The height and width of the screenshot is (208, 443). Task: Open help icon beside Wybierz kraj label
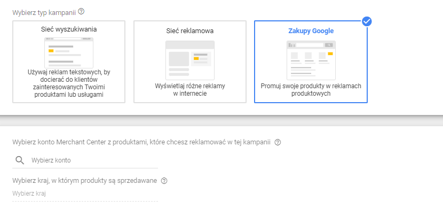[164, 181]
